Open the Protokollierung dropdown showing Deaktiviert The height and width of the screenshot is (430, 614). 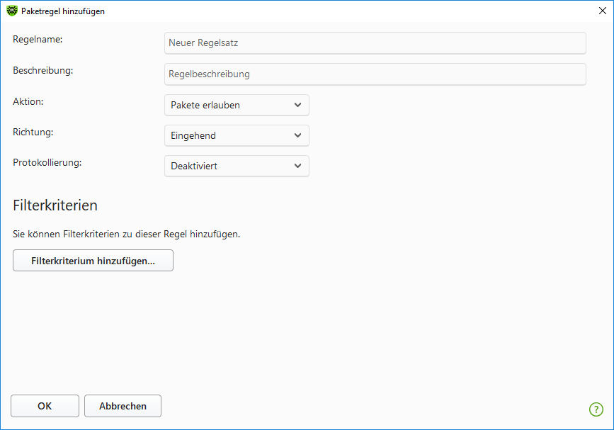click(236, 166)
